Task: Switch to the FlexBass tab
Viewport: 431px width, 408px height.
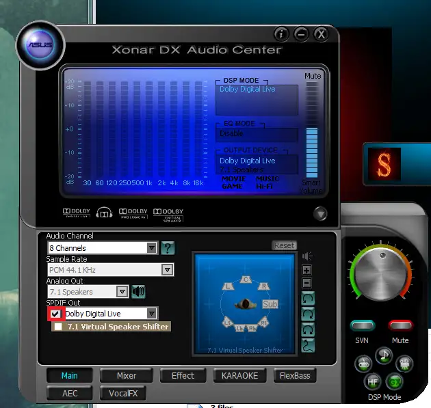Action: pos(295,376)
